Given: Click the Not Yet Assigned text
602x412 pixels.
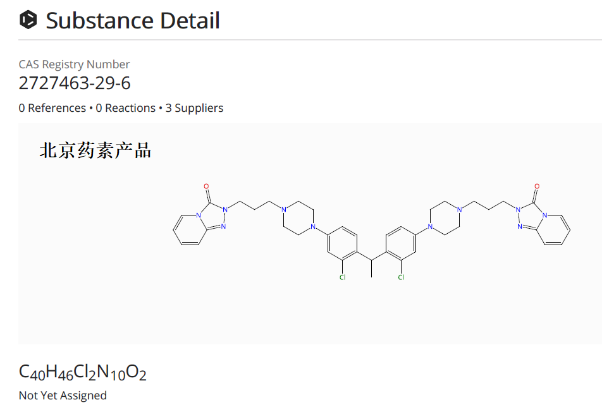Looking at the screenshot, I should (x=63, y=396).
